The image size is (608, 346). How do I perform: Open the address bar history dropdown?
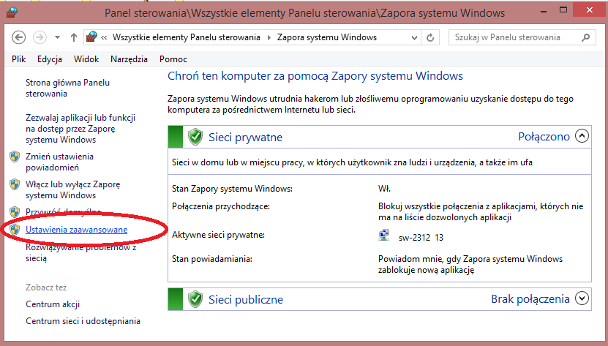pos(412,37)
